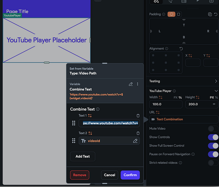Delete Text 2 with its trash icon
219x187 pixels.
click(138, 133)
